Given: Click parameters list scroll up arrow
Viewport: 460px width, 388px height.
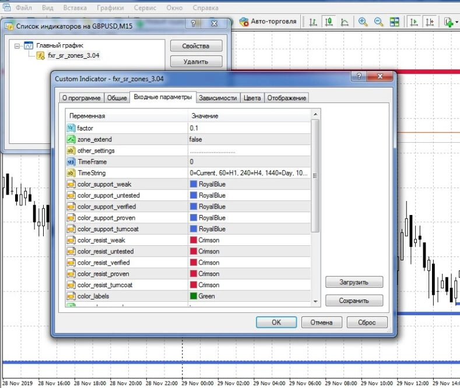Looking at the screenshot, I should pos(315,114).
